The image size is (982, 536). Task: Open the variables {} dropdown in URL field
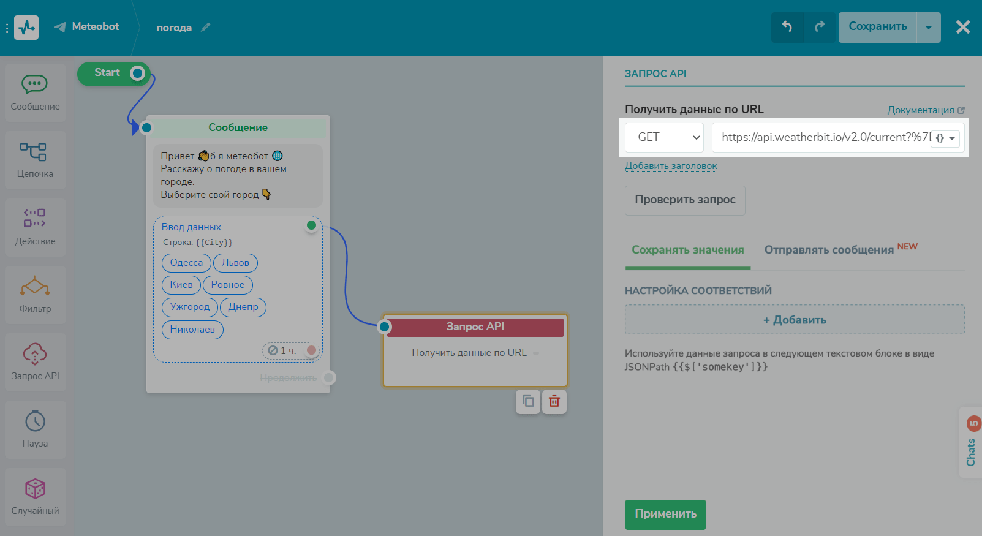click(x=945, y=138)
